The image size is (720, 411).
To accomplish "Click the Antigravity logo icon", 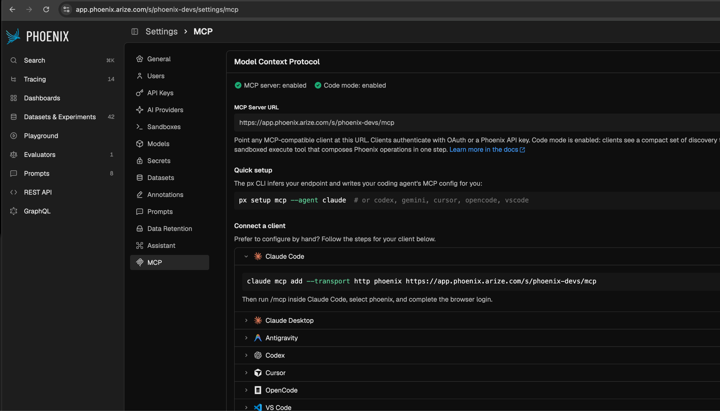I will pos(258,338).
